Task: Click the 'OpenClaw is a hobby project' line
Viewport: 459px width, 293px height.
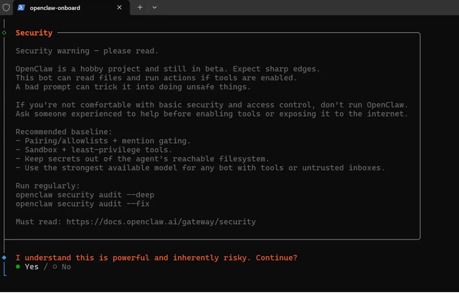Action: coord(168,69)
